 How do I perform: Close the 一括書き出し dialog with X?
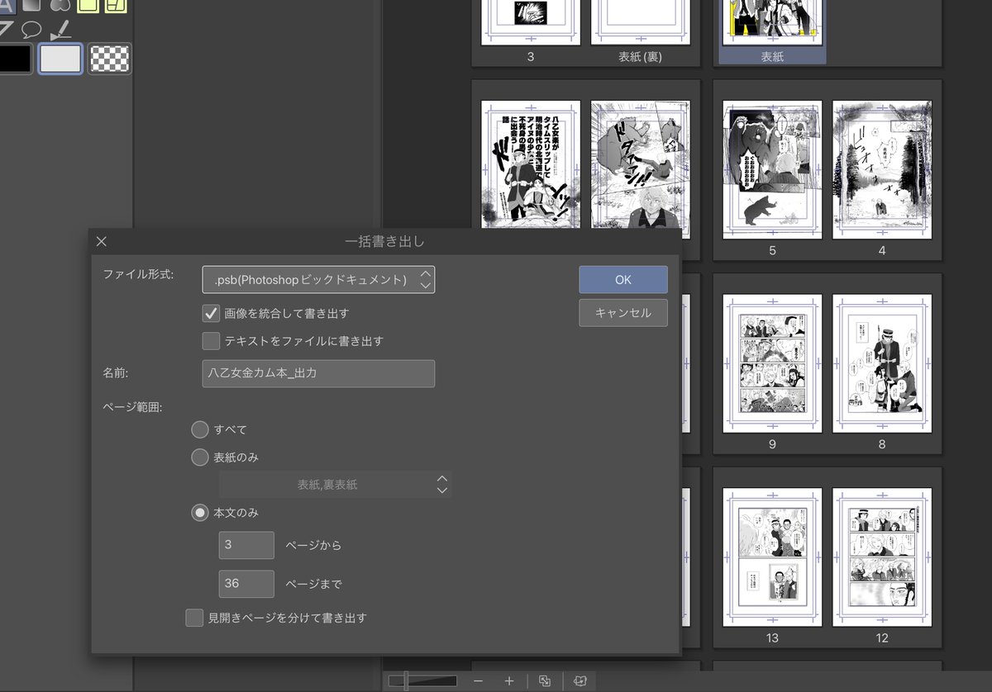[x=102, y=242]
